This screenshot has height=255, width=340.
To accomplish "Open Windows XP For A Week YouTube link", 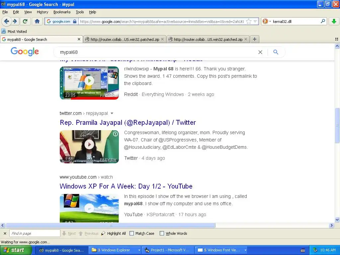I will [x=126, y=186].
